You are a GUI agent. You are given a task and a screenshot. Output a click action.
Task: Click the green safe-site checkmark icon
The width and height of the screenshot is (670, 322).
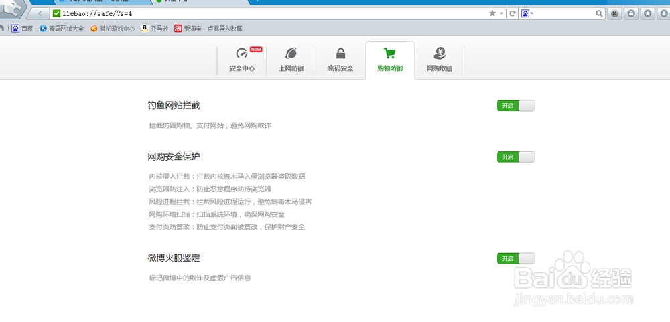click(56, 13)
